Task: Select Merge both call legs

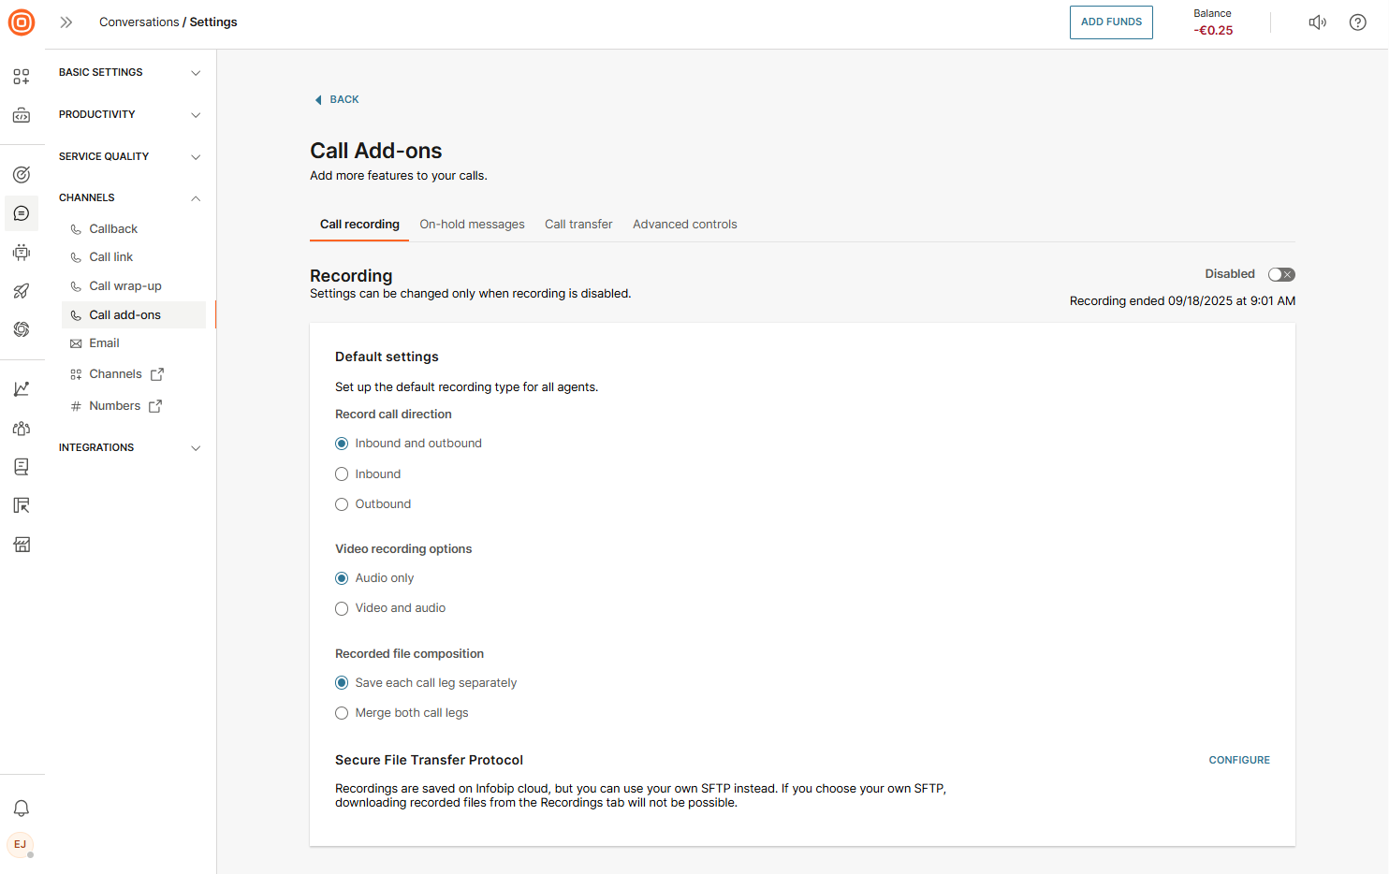Action: tap(342, 713)
